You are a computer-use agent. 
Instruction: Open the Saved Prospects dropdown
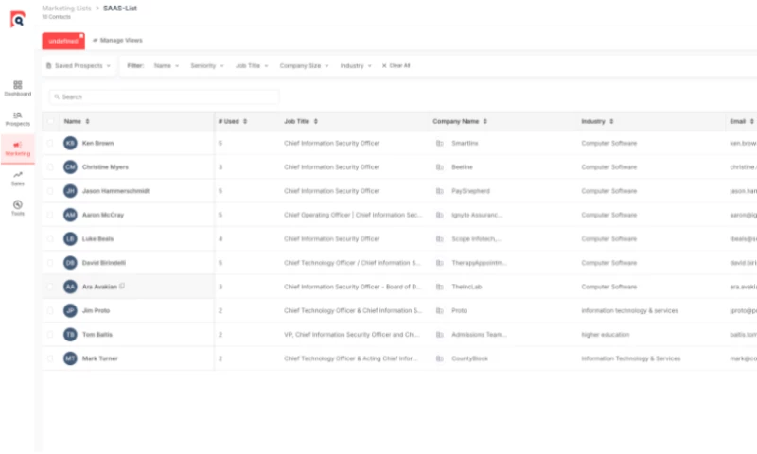tap(79, 65)
